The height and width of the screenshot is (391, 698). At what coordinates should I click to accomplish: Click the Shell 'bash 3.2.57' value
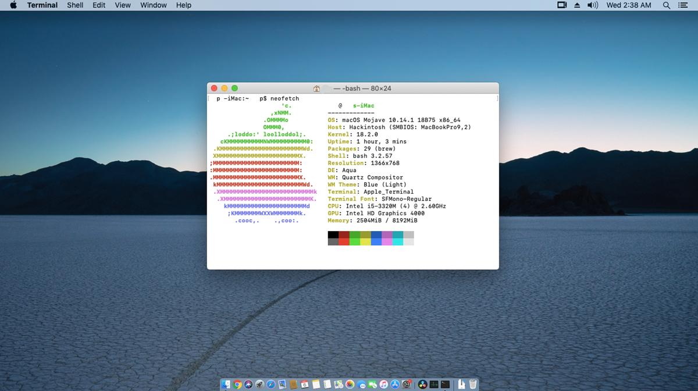coord(373,156)
